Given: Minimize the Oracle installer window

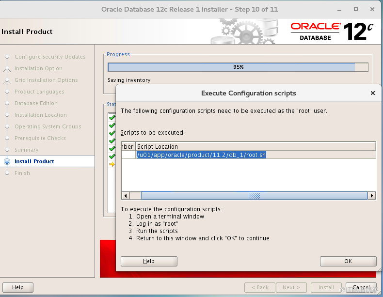Looking at the screenshot, I should 339,10.
